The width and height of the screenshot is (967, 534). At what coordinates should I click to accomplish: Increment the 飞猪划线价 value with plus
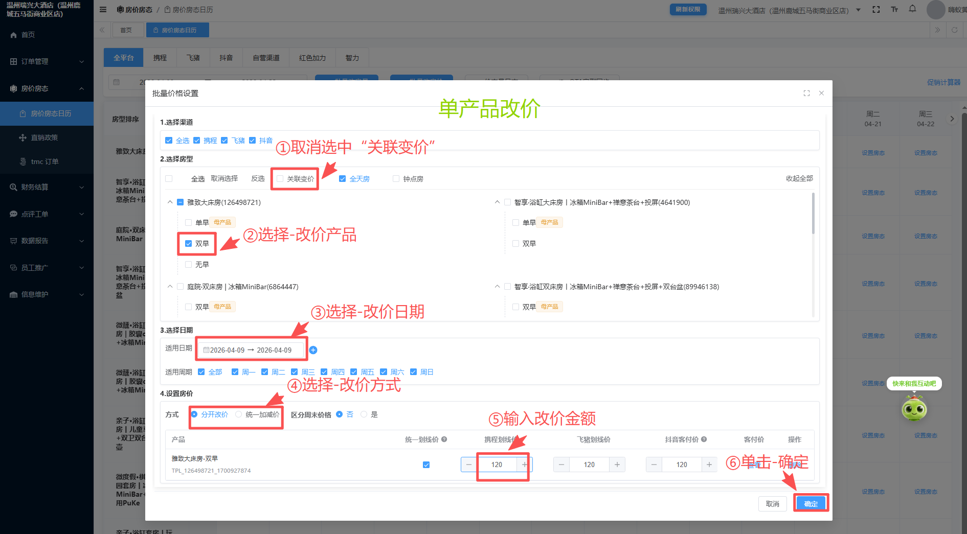[617, 465]
